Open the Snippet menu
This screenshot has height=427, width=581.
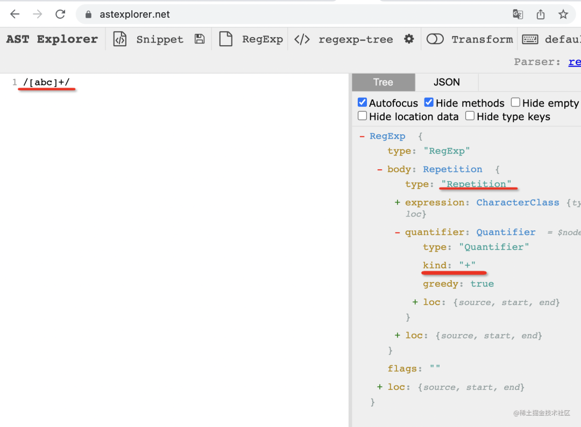click(x=160, y=39)
